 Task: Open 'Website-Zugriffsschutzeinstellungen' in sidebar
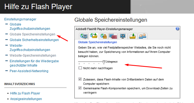coord(30,47)
